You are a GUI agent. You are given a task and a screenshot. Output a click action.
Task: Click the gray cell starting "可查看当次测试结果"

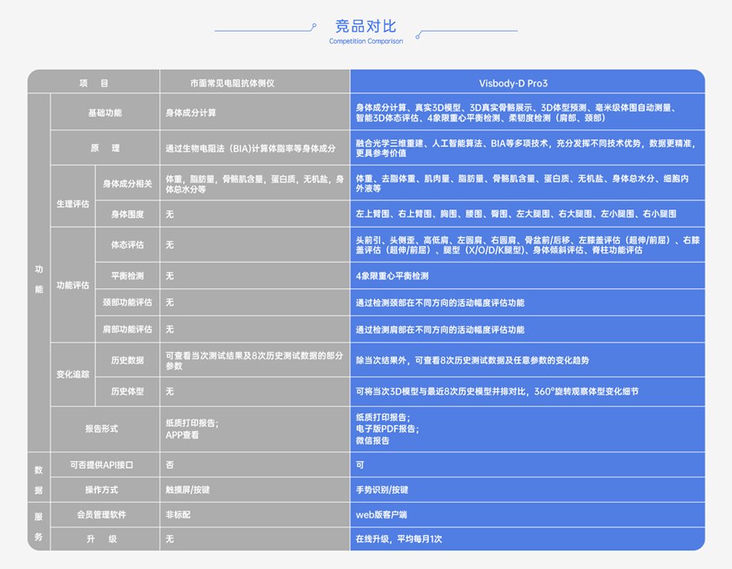(x=254, y=360)
